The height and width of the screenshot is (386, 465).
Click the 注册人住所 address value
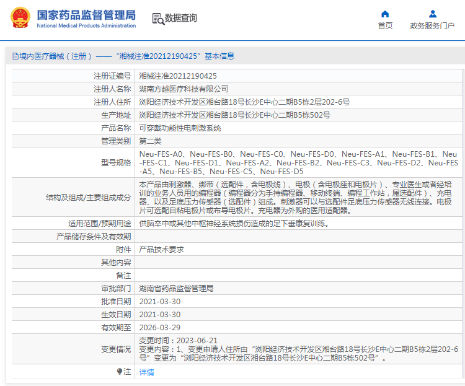(244, 102)
